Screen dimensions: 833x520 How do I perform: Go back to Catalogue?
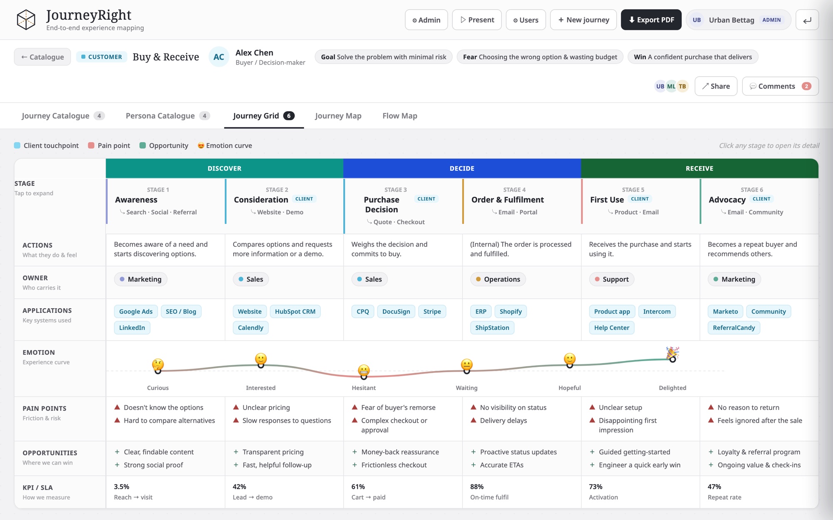click(x=42, y=57)
